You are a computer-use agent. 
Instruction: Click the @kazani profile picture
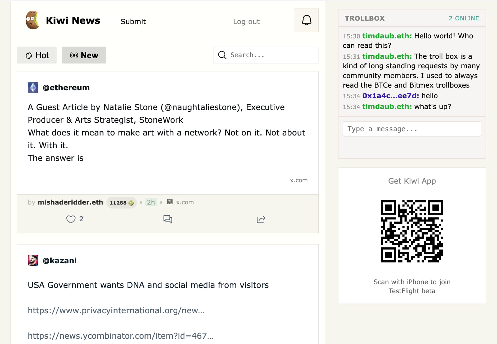(x=33, y=260)
